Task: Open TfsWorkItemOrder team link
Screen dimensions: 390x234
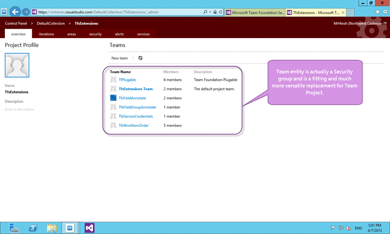Action: [x=134, y=125]
